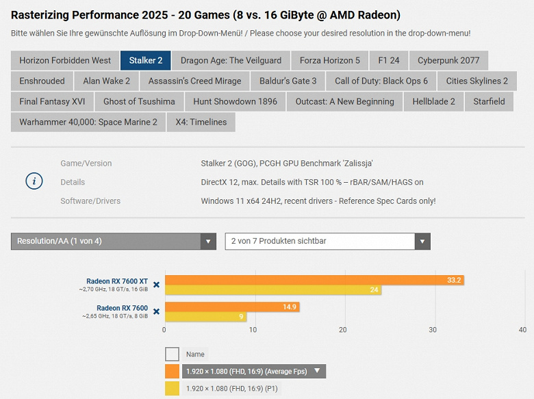Click the Resolution/AA dropdown arrow
The height and width of the screenshot is (399, 534).
point(208,242)
